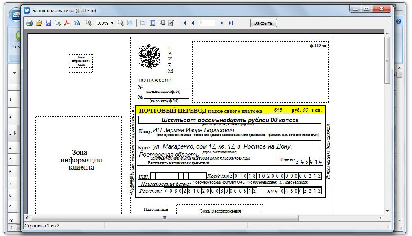Click the 'Зона расположения' box
Image resolution: width=412 pixels, height=236 pixels.
tap(220, 210)
